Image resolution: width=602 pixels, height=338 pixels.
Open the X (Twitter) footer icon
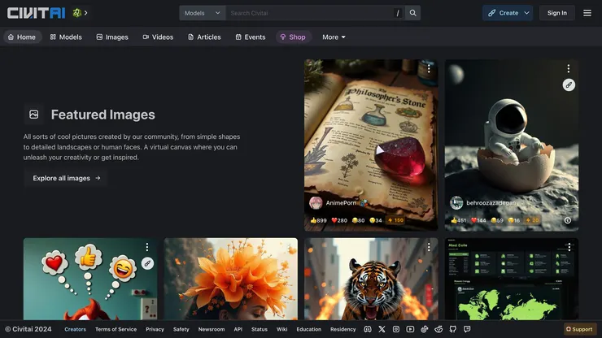(382, 329)
